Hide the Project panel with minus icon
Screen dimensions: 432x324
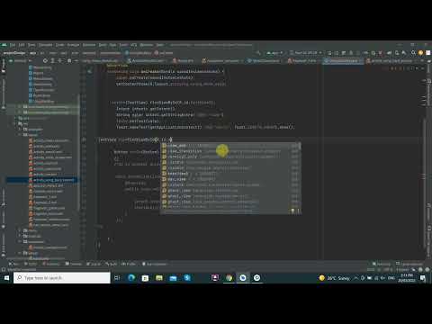[76, 60]
